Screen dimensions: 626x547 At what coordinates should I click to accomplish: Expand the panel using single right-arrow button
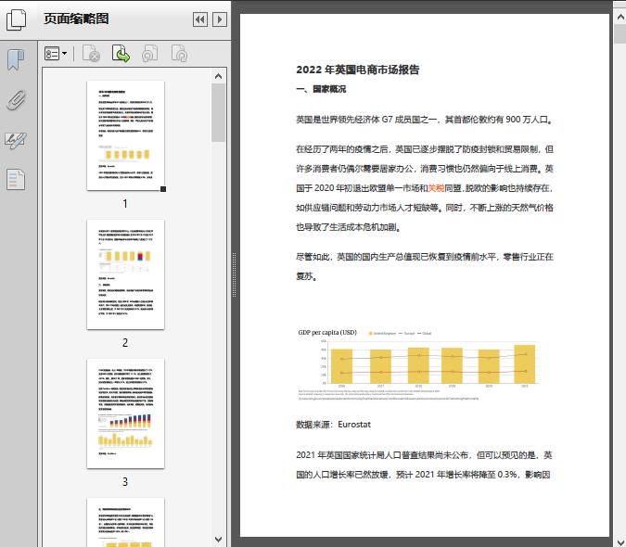click(x=220, y=19)
